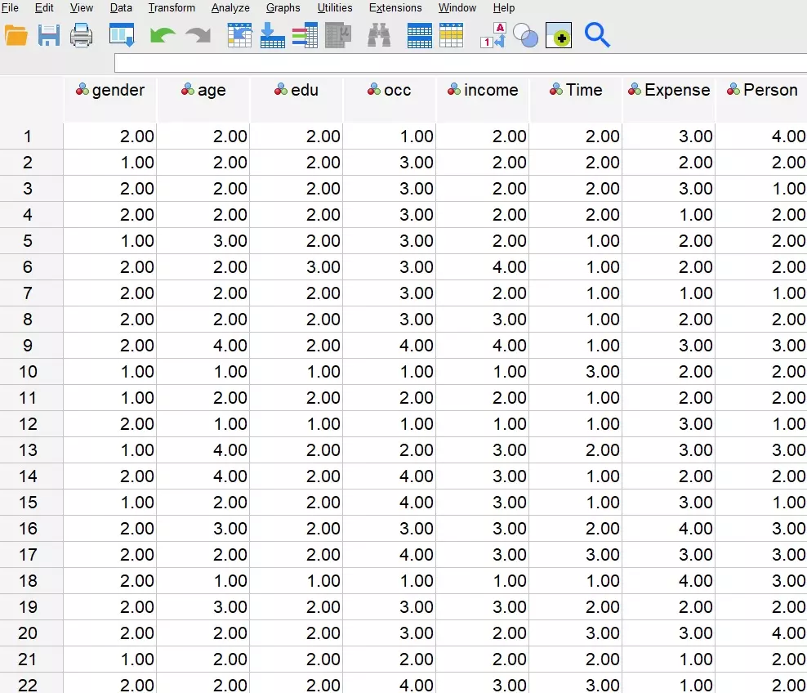Screen dimensions: 807x693
Task: Select row number 13 header
Action: [31, 450]
